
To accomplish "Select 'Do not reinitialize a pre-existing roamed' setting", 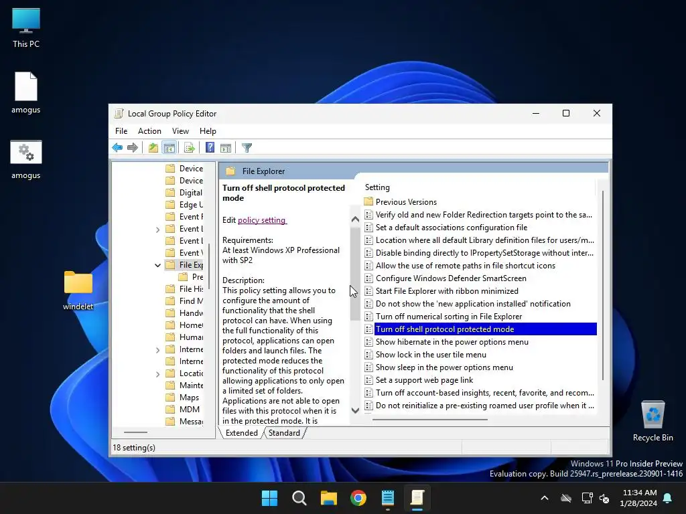I will click(x=480, y=405).
